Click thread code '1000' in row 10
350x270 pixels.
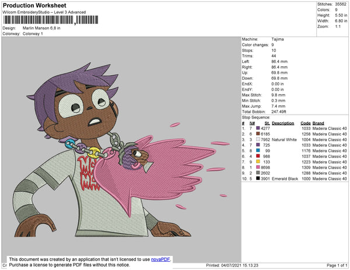click(x=306, y=179)
